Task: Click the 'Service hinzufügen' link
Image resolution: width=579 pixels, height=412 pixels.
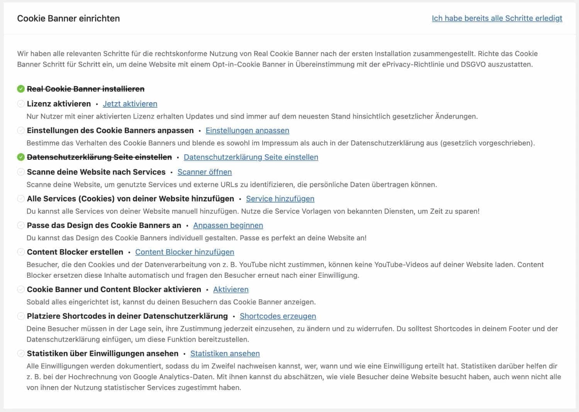Action: click(x=280, y=199)
